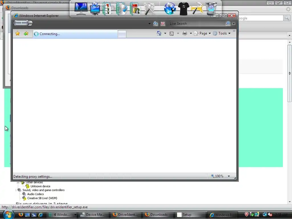Open the address bar history dropdown arrow
292x219 pixels.
(x=149, y=24)
